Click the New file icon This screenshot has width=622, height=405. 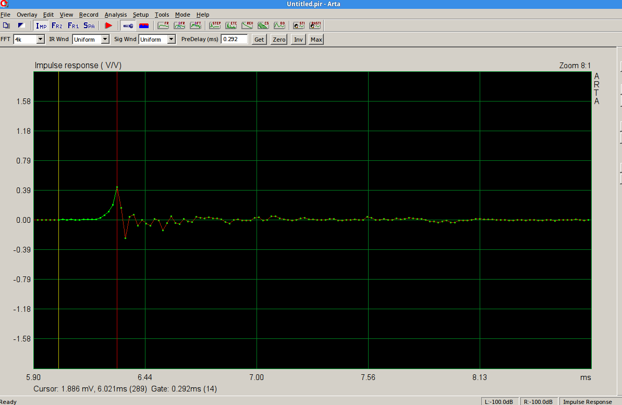click(6, 26)
